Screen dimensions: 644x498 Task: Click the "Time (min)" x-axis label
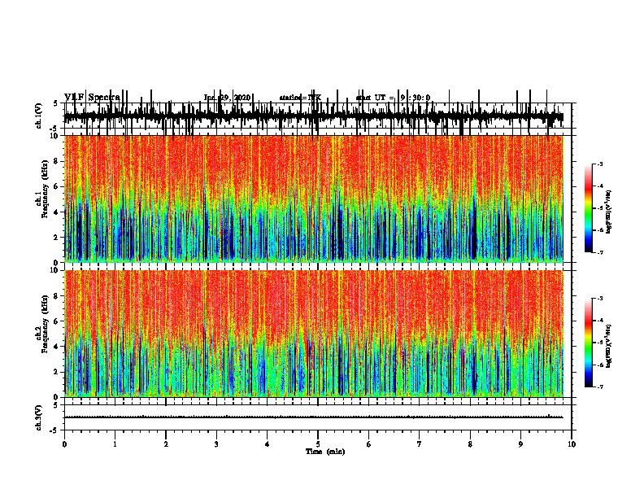pos(325,452)
